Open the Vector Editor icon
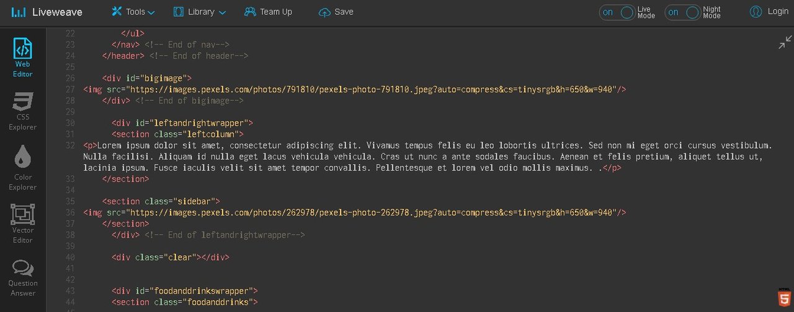Viewport: 794px width, 312px height. (x=23, y=215)
